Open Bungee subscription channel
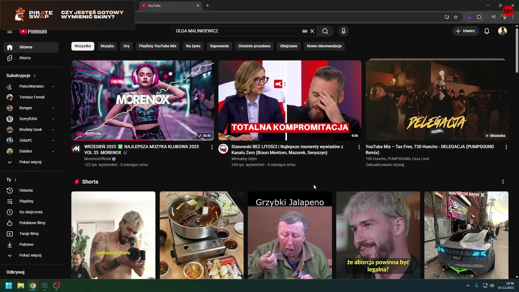Image resolution: width=519 pixels, height=292 pixels. tap(31, 108)
